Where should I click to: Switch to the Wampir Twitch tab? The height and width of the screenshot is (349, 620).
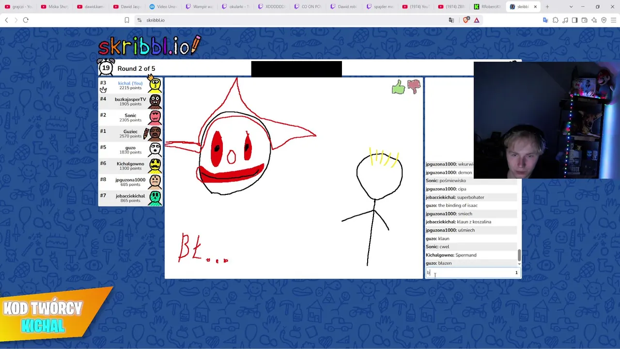coord(200,7)
